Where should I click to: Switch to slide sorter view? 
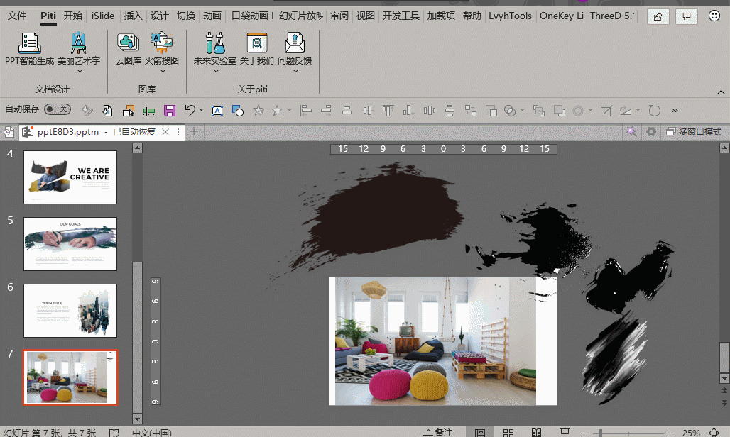click(x=508, y=432)
